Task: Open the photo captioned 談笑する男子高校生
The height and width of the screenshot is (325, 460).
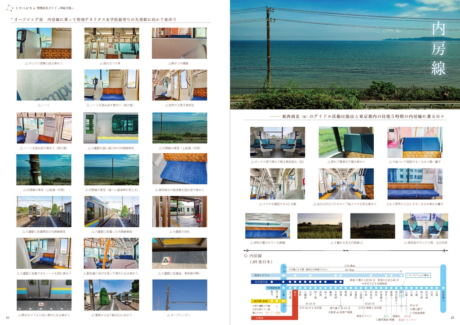Action: pos(180,85)
